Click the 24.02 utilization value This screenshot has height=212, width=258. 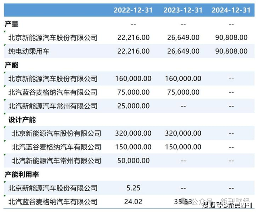(133, 202)
